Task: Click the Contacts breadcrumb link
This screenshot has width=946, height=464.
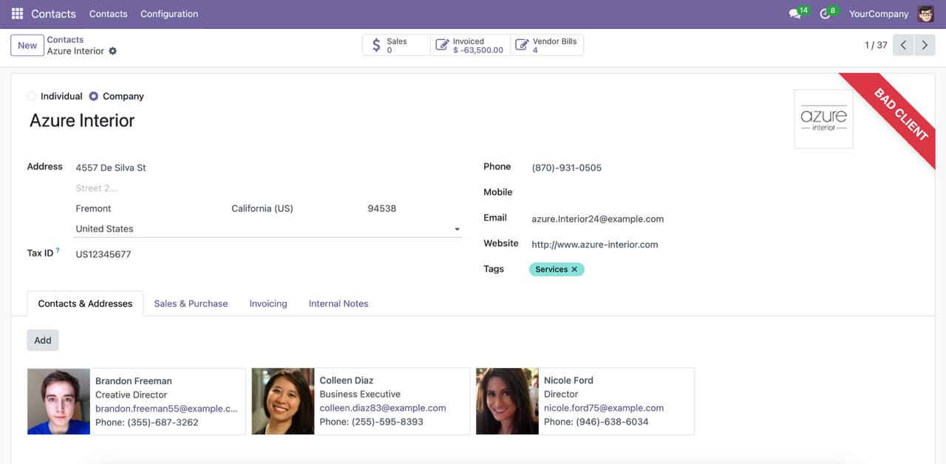Action: [65, 40]
